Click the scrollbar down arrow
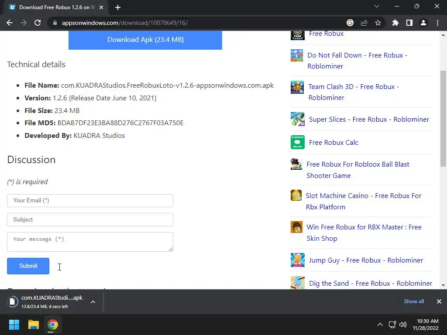Image resolution: width=447 pixels, height=335 pixels. (x=443, y=285)
